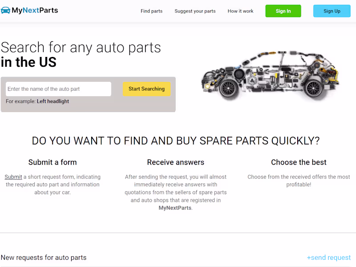
Task: Click the car made of parts image
Action: pos(270,75)
